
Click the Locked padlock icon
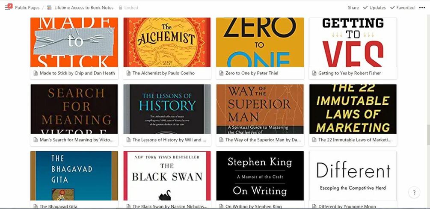click(120, 8)
